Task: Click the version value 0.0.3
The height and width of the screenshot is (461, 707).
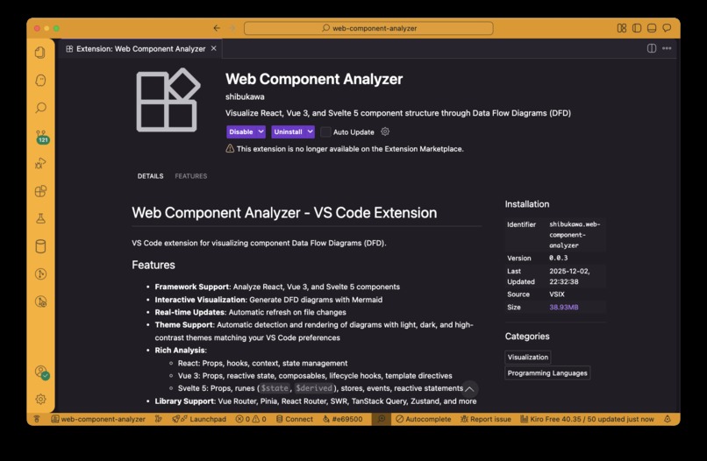Action: pos(558,258)
